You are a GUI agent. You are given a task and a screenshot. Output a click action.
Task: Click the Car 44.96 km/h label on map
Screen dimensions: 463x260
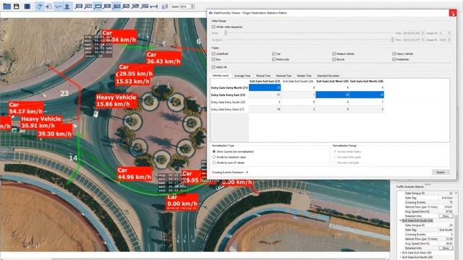135,174
